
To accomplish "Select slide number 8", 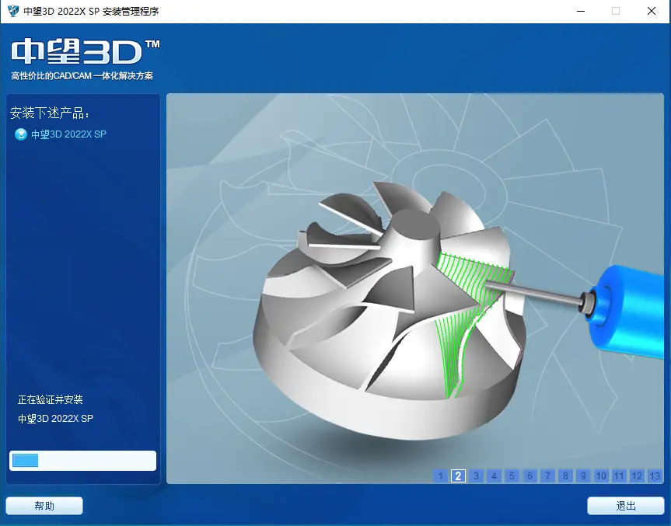I will click(x=565, y=476).
